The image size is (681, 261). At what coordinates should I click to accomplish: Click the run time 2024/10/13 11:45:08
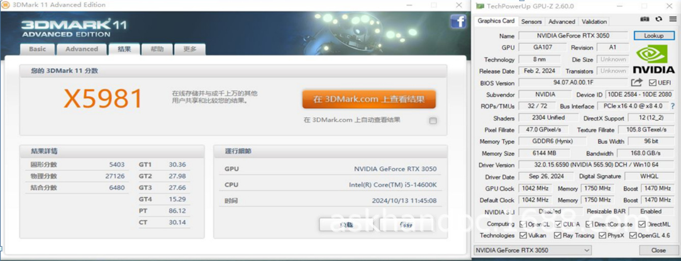pyautogui.click(x=404, y=201)
